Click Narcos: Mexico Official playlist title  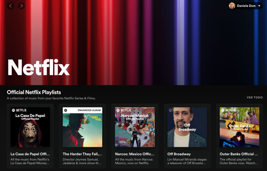point(135,154)
